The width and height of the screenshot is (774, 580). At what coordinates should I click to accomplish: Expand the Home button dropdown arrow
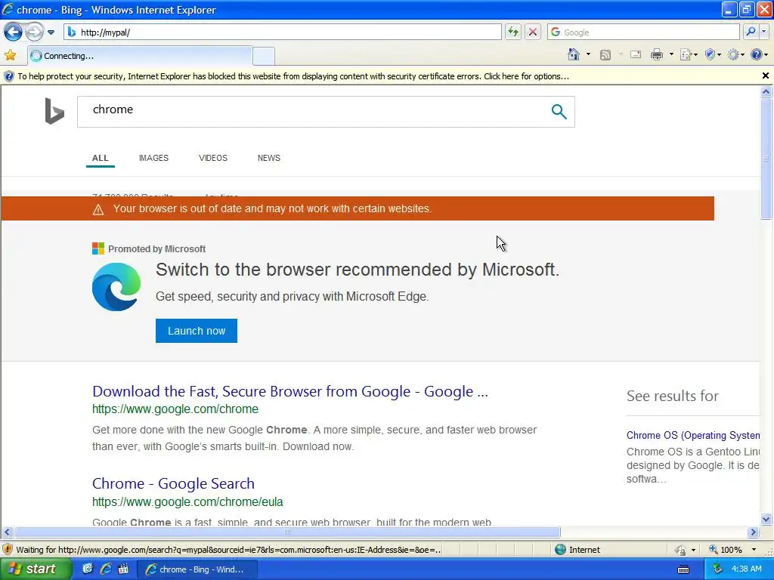(588, 54)
